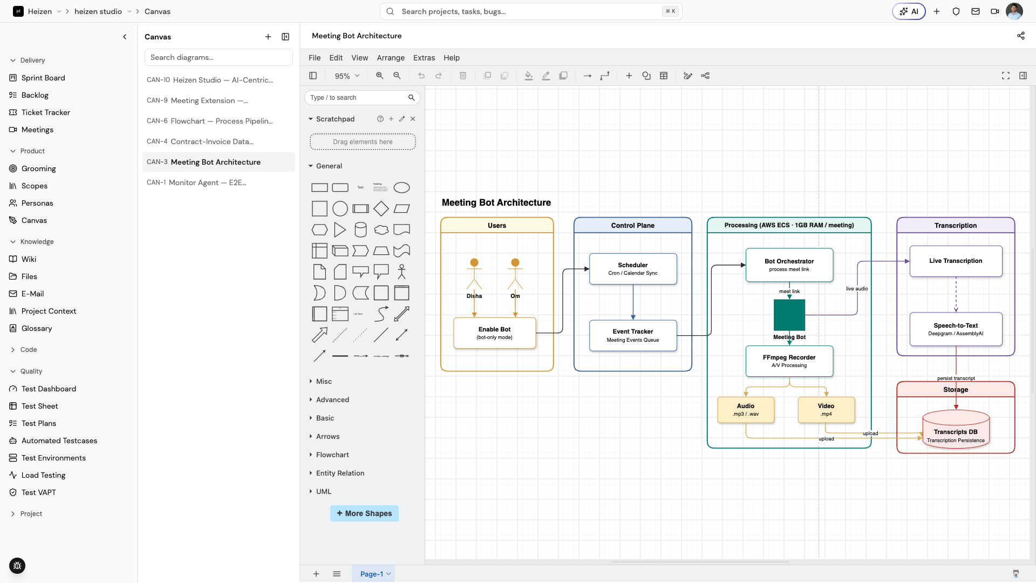This screenshot has width=1036, height=583.
Task: Open the File menu
Action: [x=315, y=58]
